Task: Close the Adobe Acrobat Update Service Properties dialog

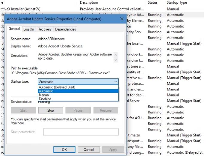Action: (122, 19)
